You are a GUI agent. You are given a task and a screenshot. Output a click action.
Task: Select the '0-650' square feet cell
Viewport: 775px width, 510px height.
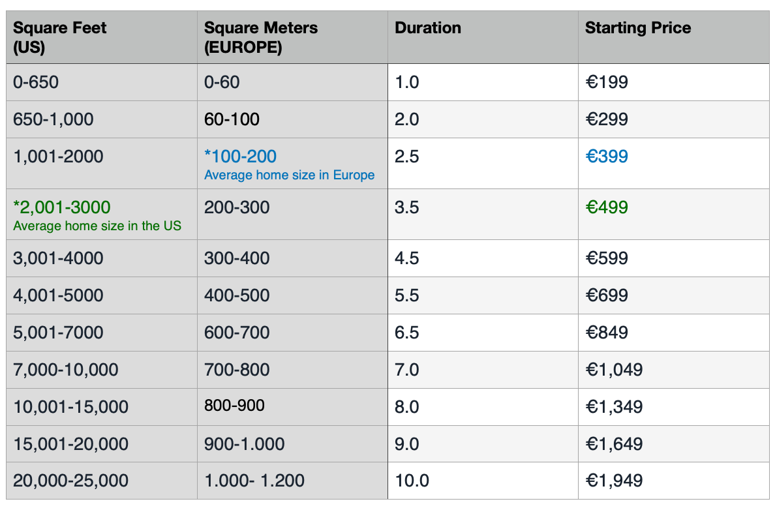[x=102, y=82]
